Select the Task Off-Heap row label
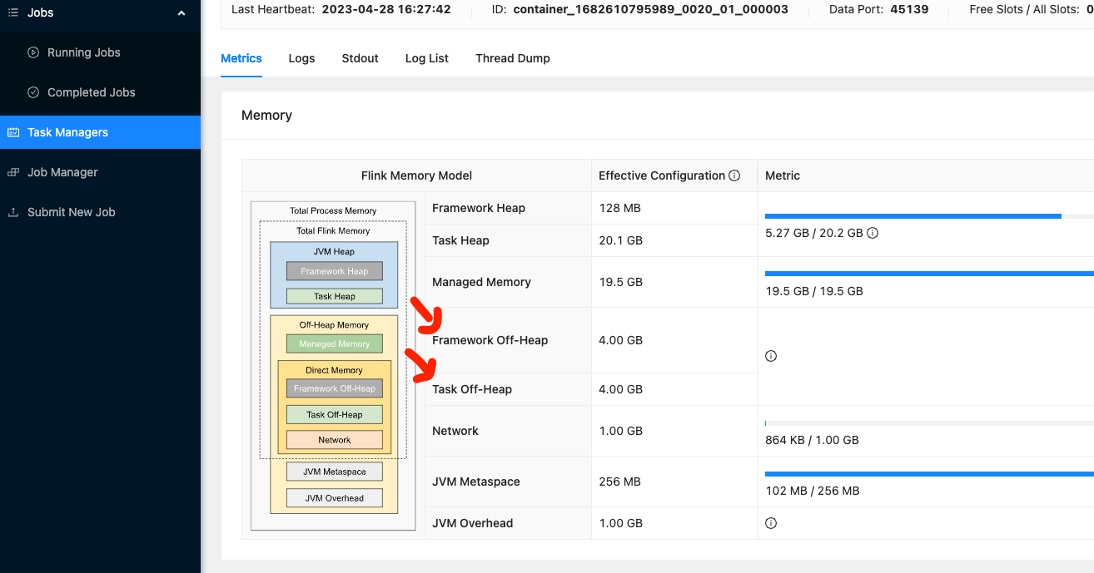Image resolution: width=1094 pixels, height=573 pixels. (x=472, y=389)
